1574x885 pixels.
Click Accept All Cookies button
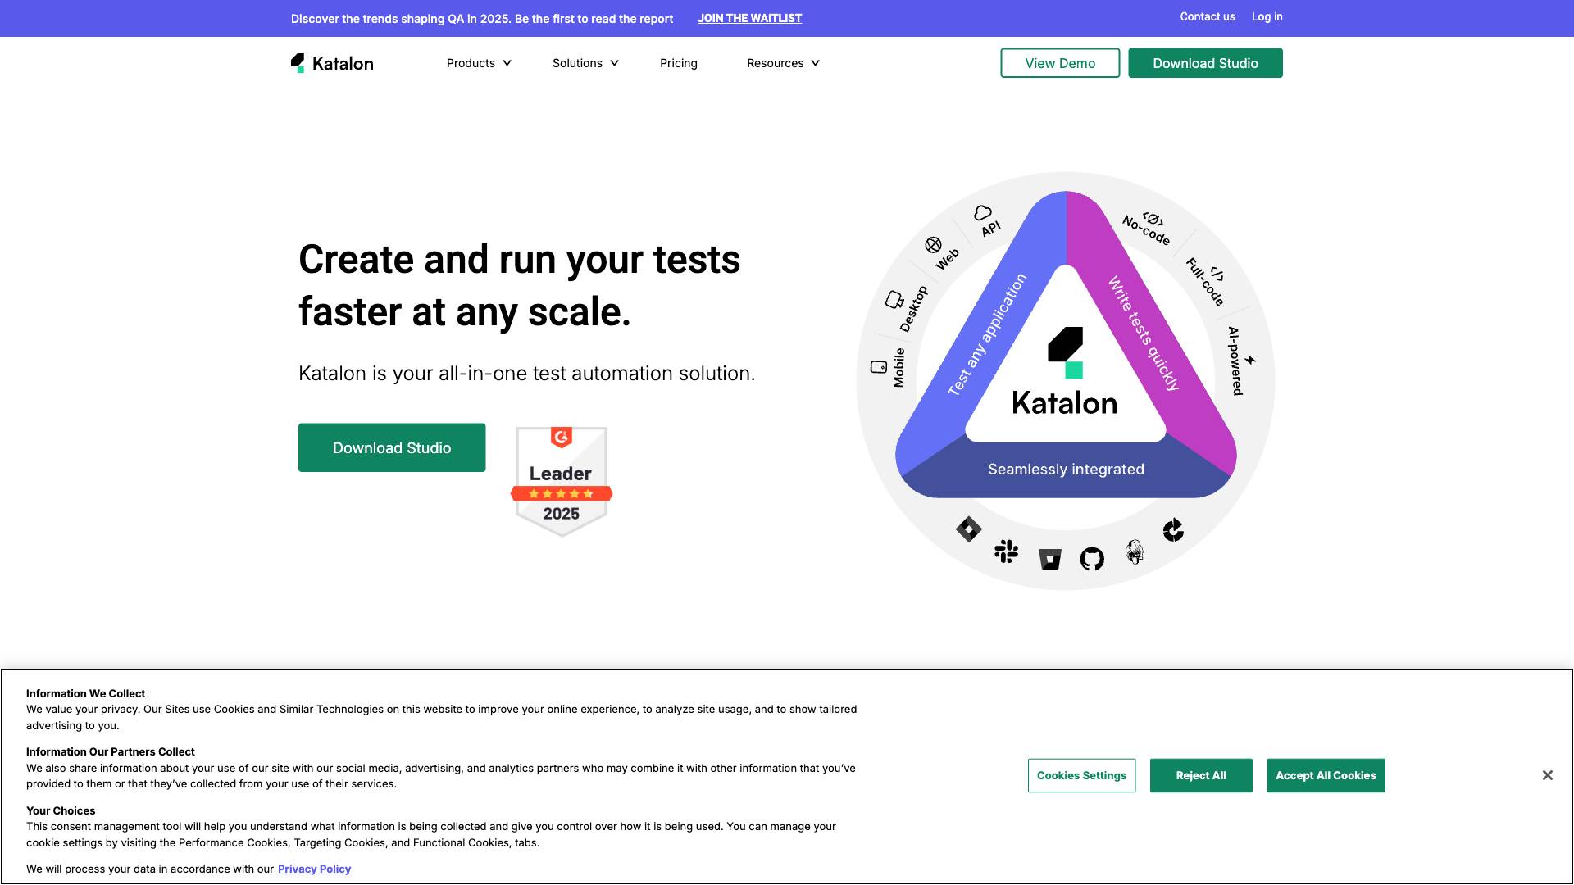[1325, 775]
